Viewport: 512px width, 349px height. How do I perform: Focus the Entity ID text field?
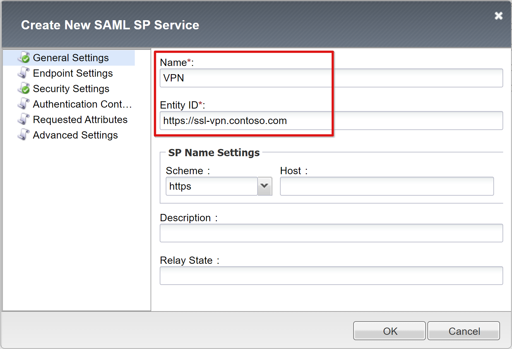point(331,121)
